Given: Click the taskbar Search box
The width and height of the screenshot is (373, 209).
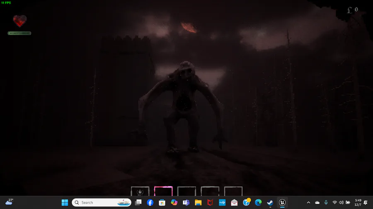Looking at the screenshot, I should [x=102, y=203].
